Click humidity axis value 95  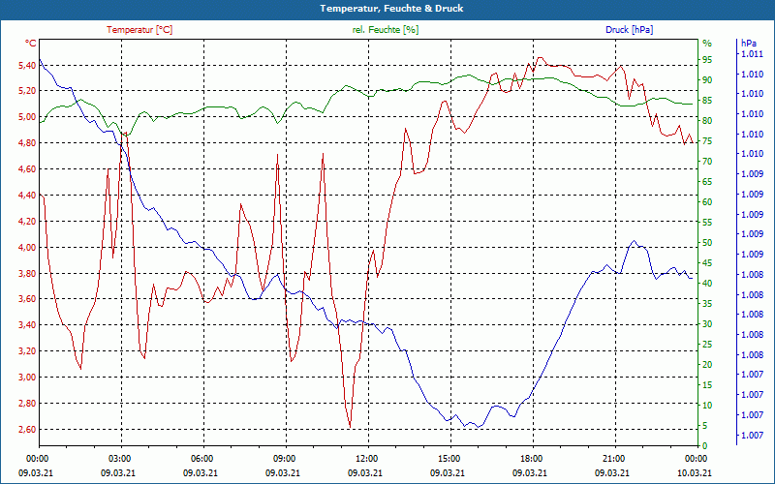point(707,60)
